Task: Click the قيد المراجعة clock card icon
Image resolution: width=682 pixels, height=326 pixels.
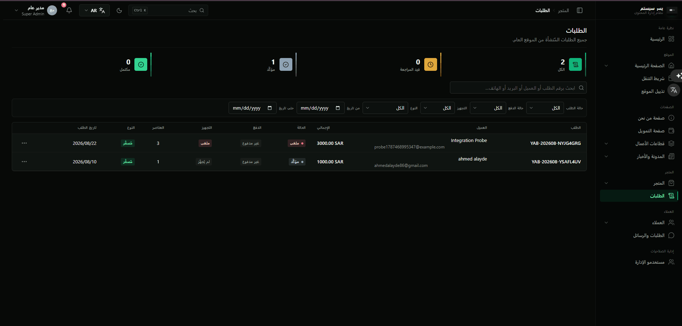Action: [431, 64]
